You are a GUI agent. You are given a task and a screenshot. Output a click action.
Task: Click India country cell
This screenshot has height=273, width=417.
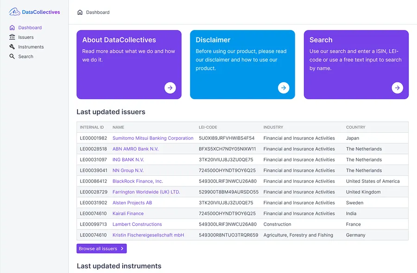[x=351, y=213]
